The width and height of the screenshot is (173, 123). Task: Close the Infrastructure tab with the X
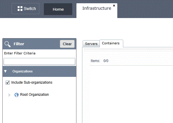click(114, 6)
